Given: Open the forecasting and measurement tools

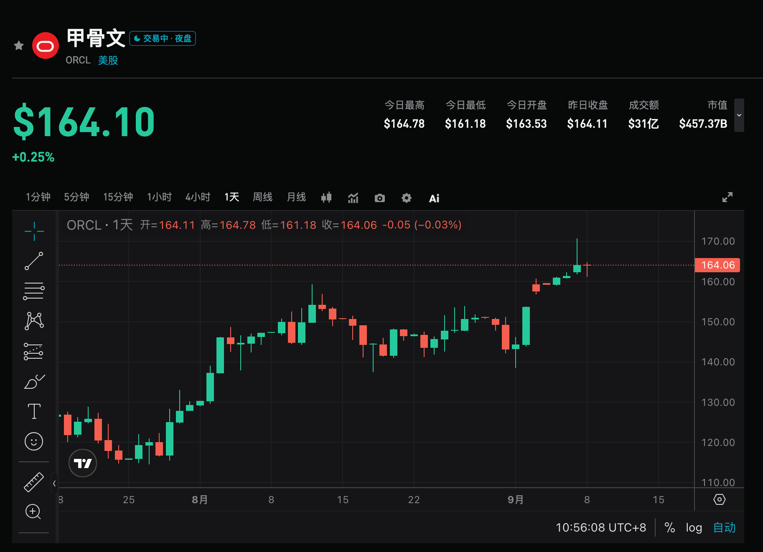Looking at the screenshot, I should [34, 352].
